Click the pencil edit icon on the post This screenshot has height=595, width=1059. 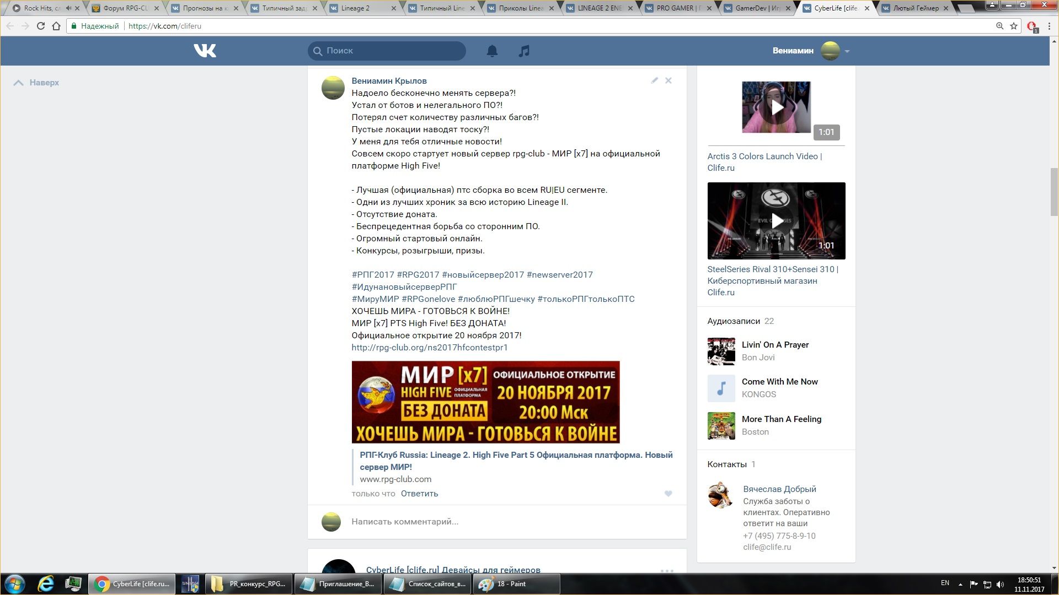[x=654, y=80]
